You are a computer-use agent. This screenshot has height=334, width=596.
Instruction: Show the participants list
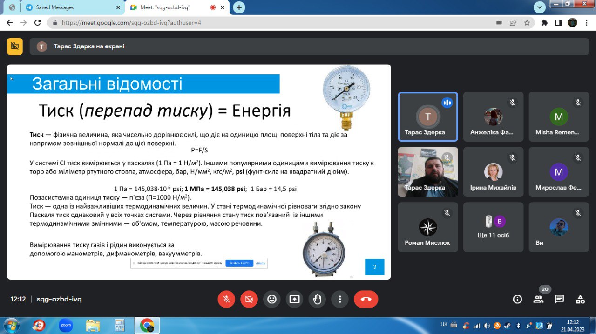538,299
